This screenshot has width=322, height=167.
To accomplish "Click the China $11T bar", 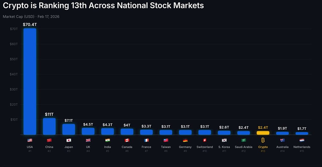I will coord(49,126).
